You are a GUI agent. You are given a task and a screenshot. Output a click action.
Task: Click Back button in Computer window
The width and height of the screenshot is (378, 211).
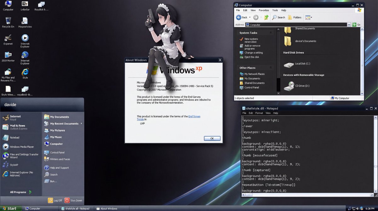(x=242, y=17)
